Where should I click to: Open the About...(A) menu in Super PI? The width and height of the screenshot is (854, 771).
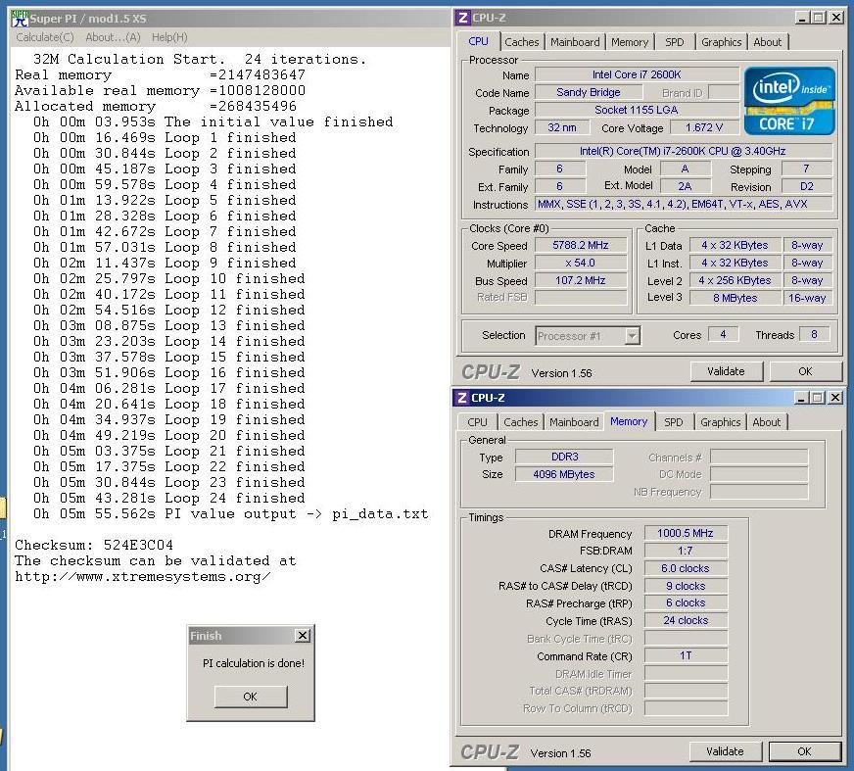click(x=113, y=37)
